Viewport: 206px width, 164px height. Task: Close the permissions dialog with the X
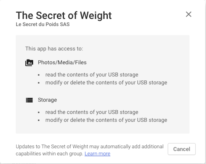(189, 14)
